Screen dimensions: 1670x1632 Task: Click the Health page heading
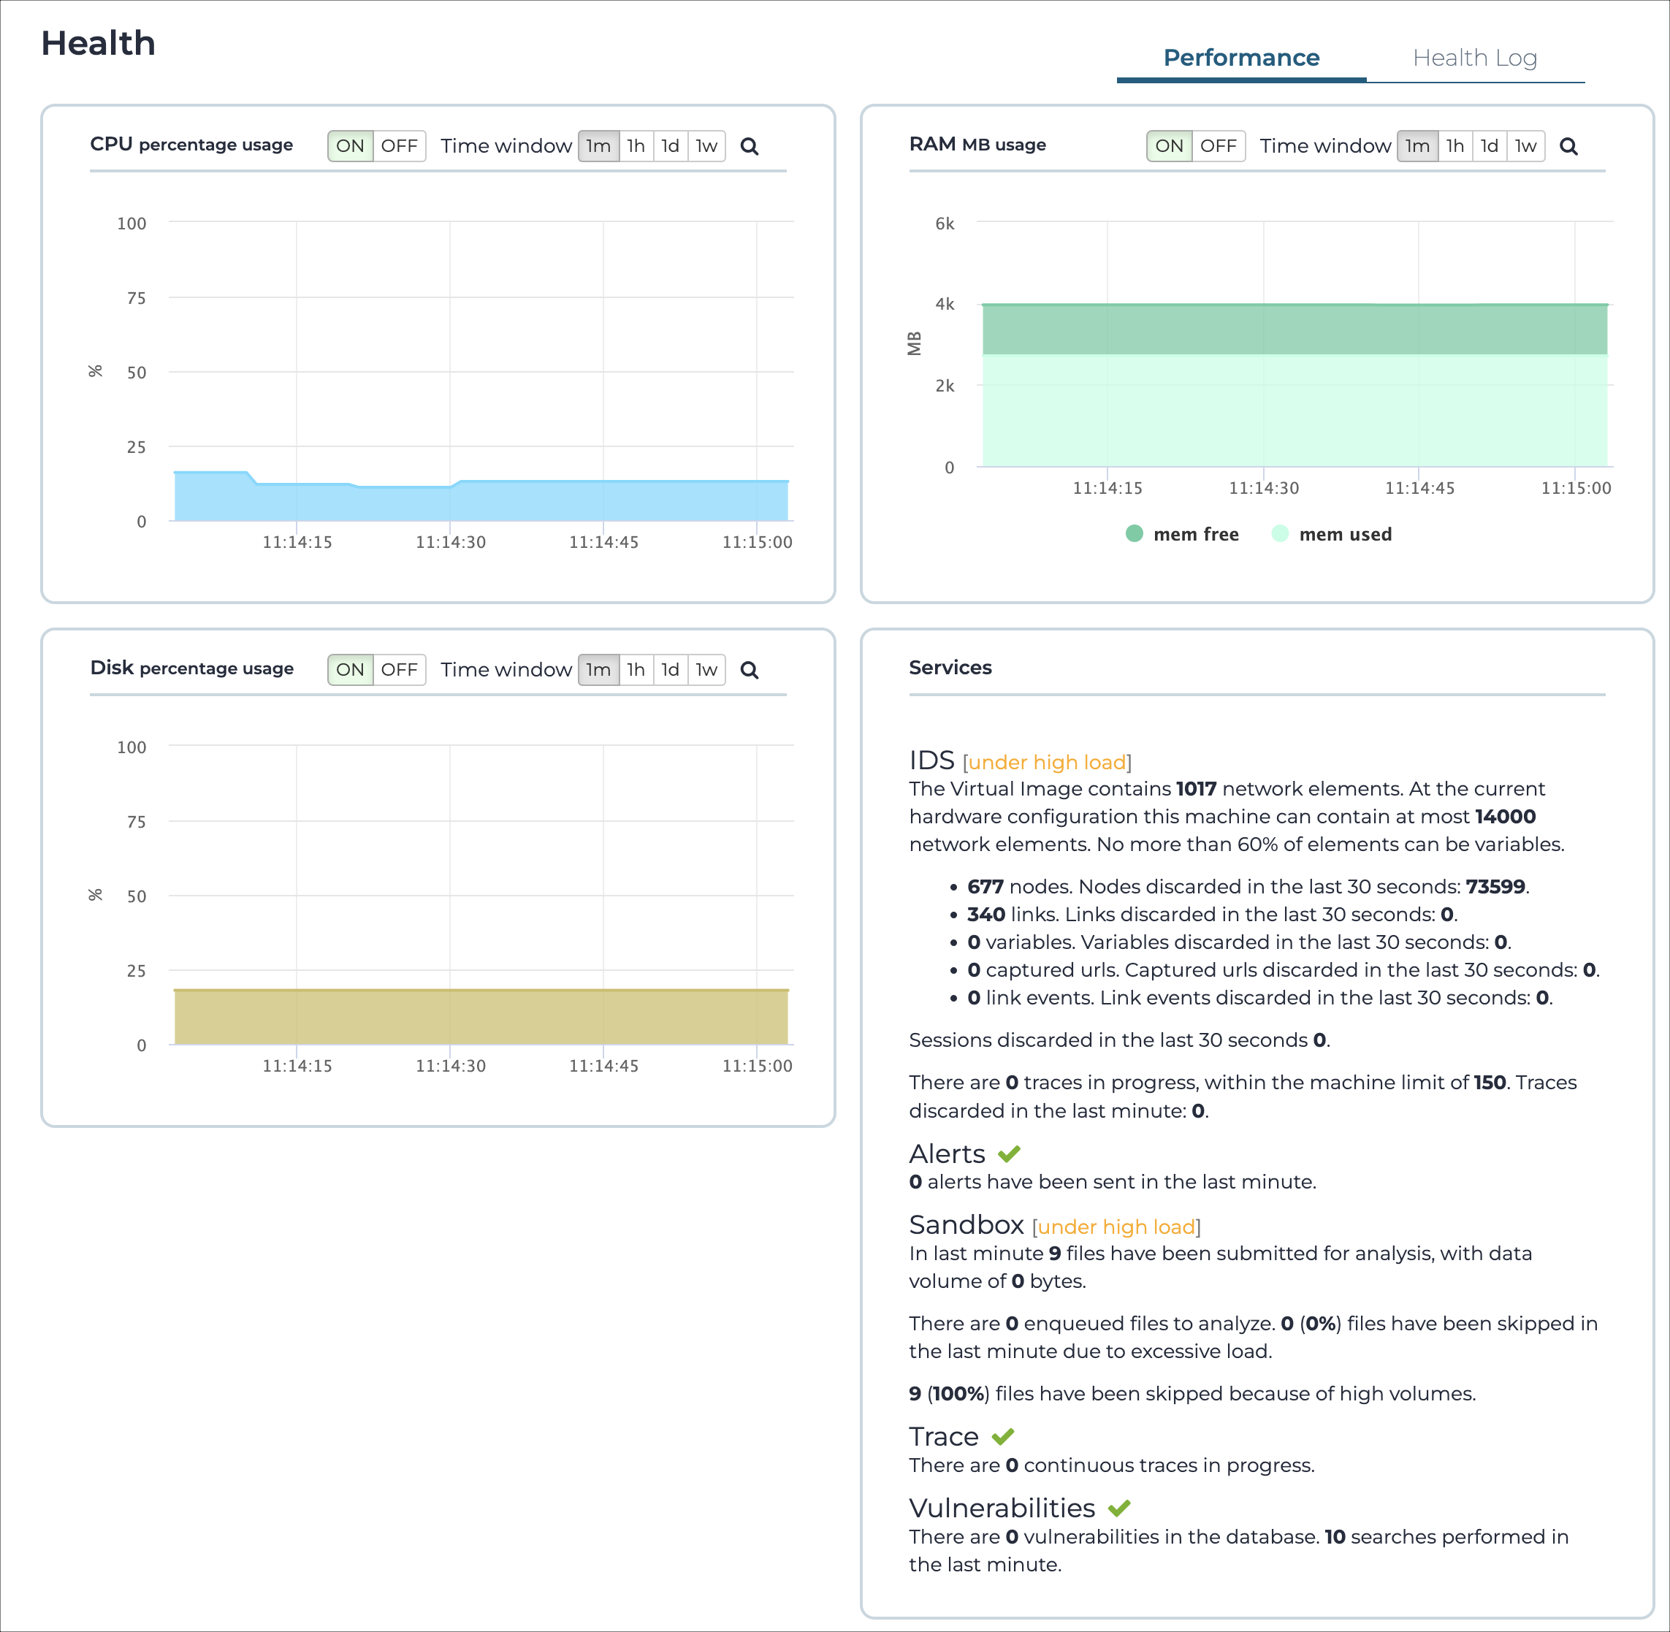[x=99, y=44]
